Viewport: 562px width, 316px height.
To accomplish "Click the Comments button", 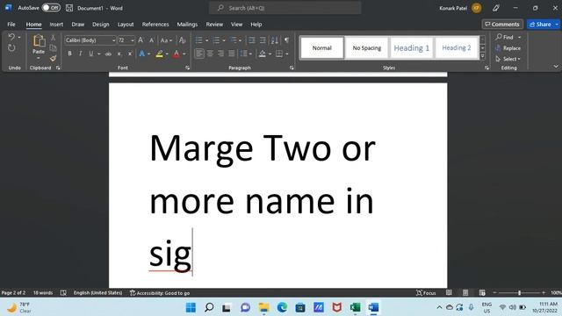I will pos(502,25).
